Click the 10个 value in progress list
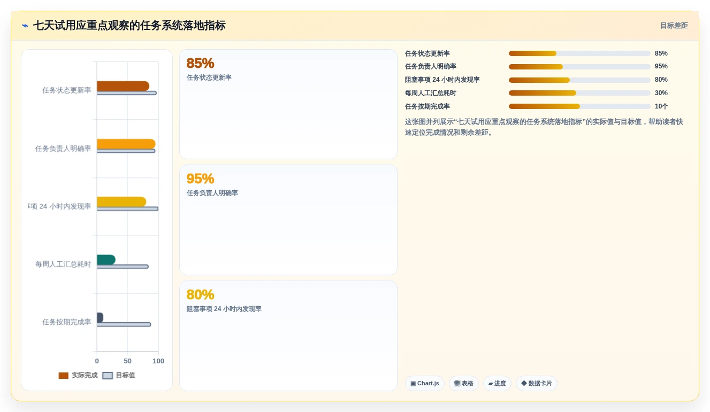Viewport: 710px width, 412px height. (661, 106)
